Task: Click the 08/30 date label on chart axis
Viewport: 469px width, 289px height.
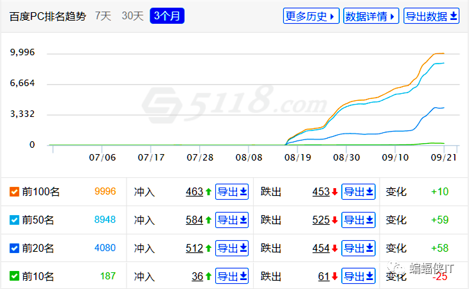Action: pyautogui.click(x=346, y=157)
